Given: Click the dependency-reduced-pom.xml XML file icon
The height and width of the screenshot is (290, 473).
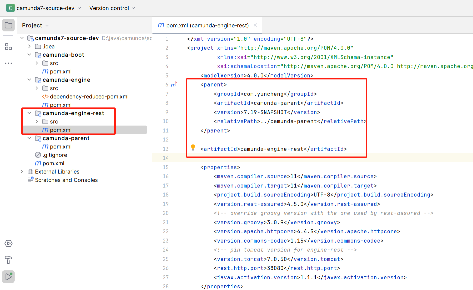Looking at the screenshot, I should 45,96.
